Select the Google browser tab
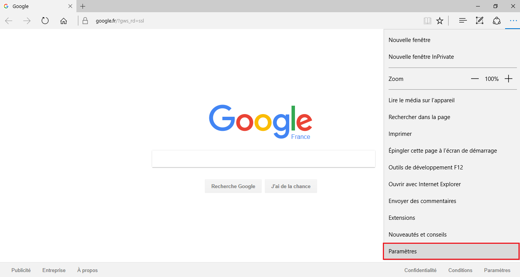520x277 pixels. coord(38,6)
